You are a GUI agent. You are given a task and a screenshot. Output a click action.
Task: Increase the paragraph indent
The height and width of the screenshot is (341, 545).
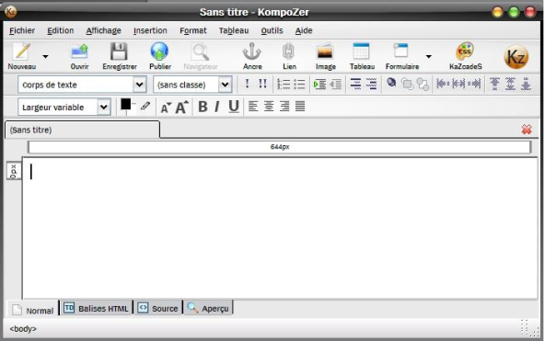click(x=319, y=84)
